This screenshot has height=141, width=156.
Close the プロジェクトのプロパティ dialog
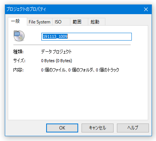pos(146,9)
